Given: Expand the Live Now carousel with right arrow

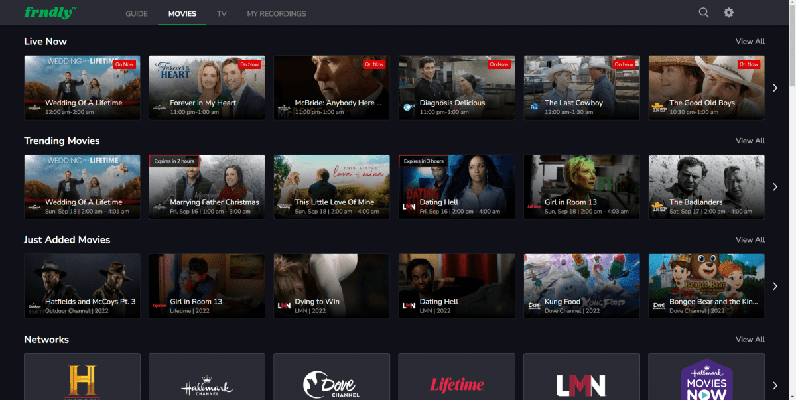Looking at the screenshot, I should click(775, 87).
